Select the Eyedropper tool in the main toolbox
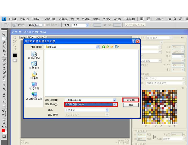Image resolution: width=188 pixels, height=145 pixels. coord(4,55)
